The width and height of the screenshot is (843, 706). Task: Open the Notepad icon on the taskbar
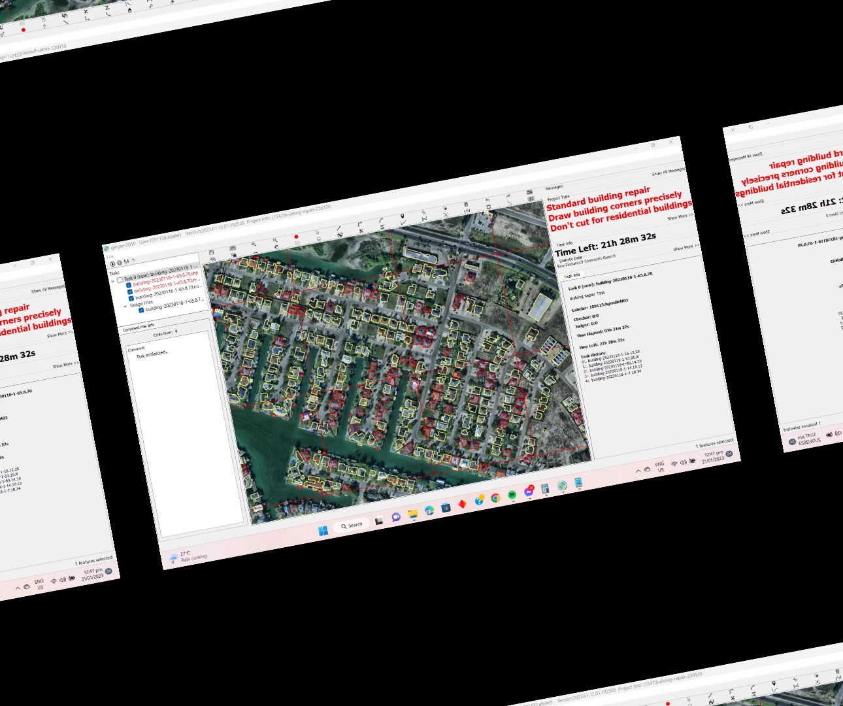(578, 482)
